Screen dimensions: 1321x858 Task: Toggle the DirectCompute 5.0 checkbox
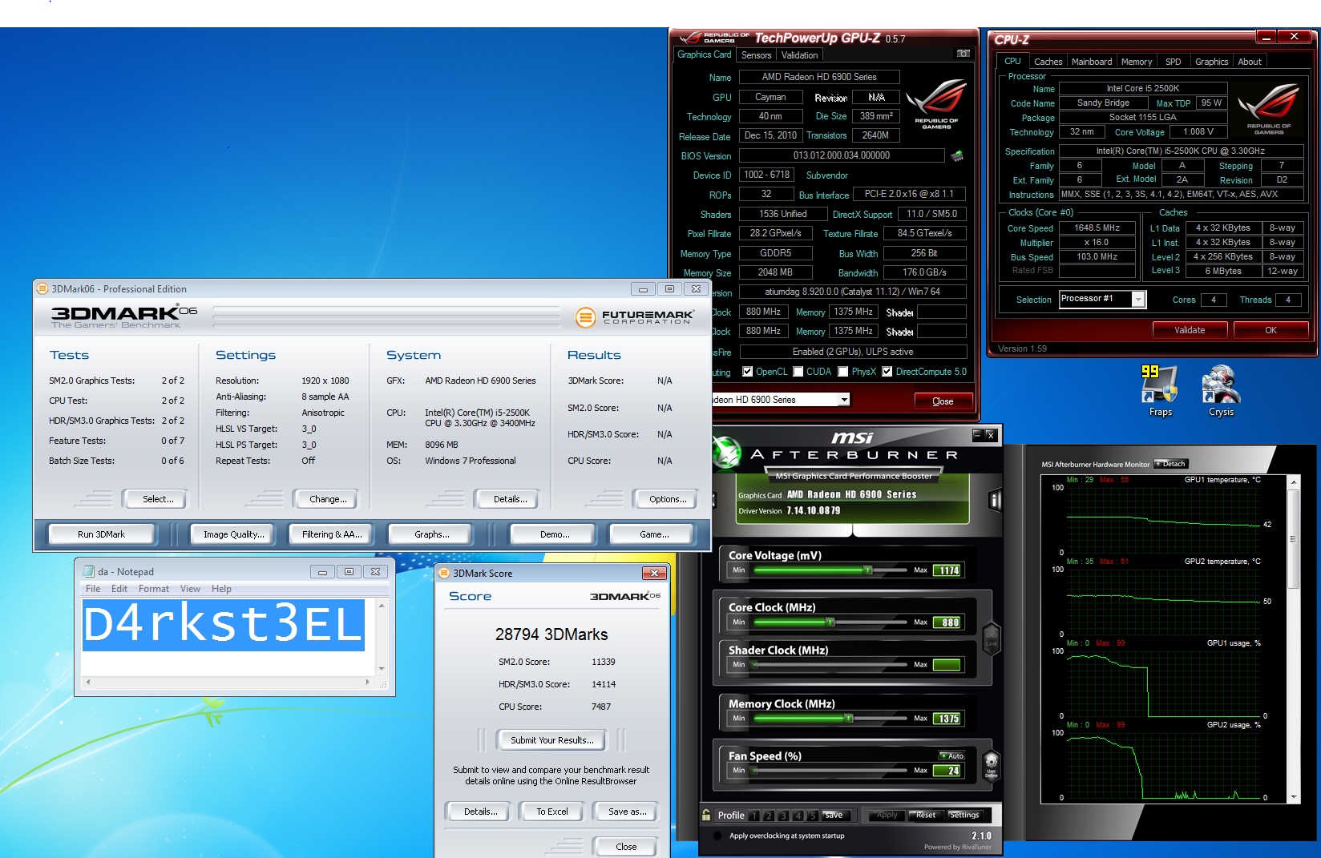(887, 372)
